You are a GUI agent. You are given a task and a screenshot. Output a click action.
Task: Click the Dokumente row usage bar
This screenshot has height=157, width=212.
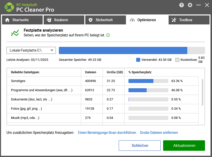pyautogui.click(x=148, y=99)
